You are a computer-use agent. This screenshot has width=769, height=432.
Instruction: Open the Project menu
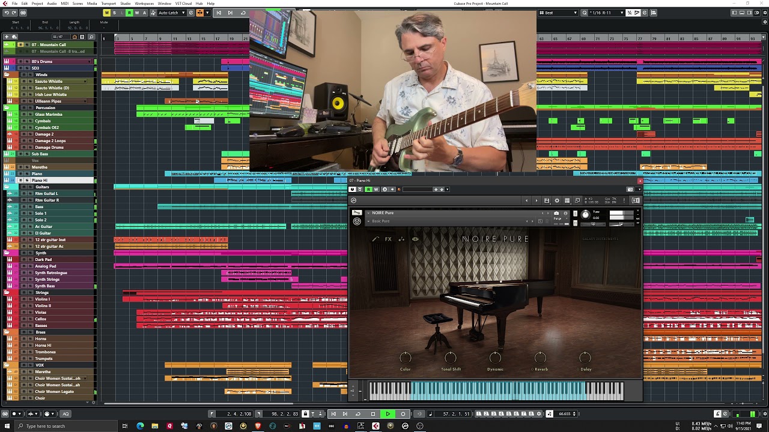[x=37, y=4]
